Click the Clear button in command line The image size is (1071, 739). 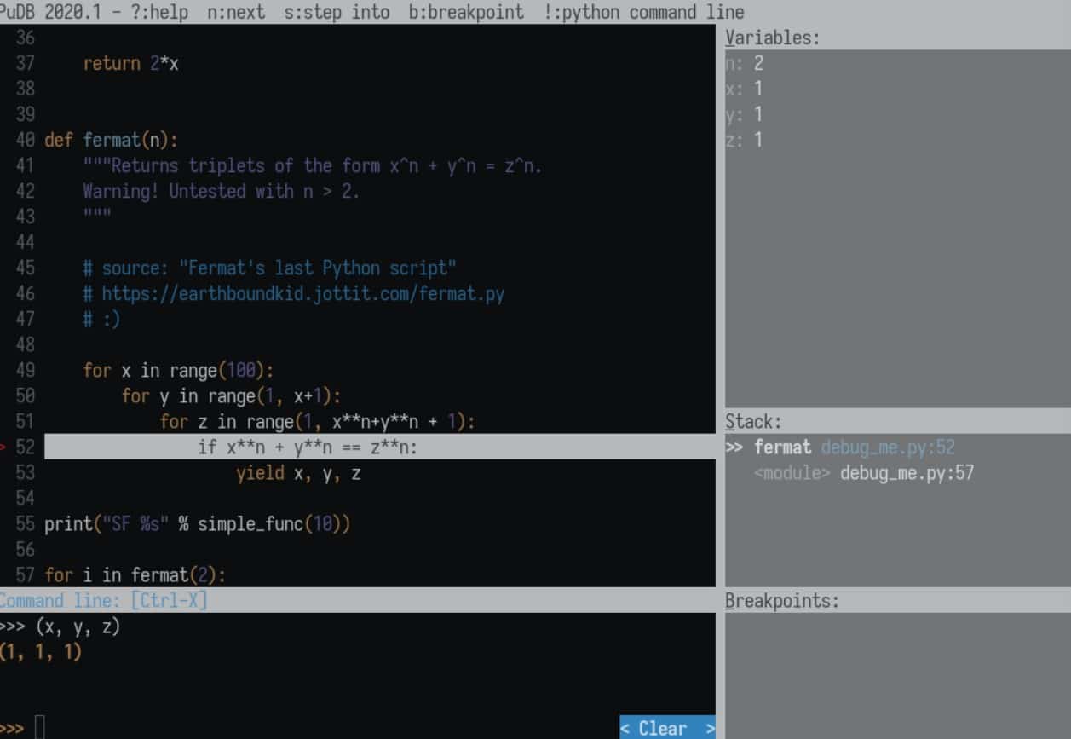coord(667,727)
